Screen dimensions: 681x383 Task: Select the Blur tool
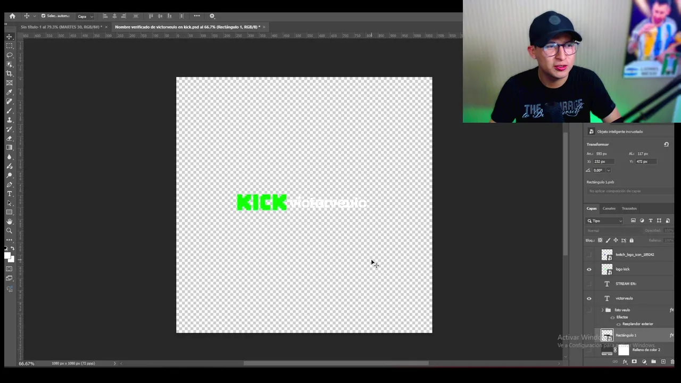point(9,156)
